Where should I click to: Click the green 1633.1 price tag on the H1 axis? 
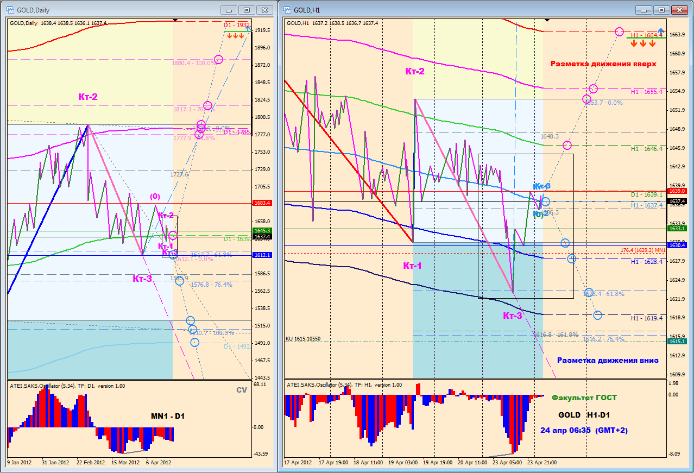point(676,228)
